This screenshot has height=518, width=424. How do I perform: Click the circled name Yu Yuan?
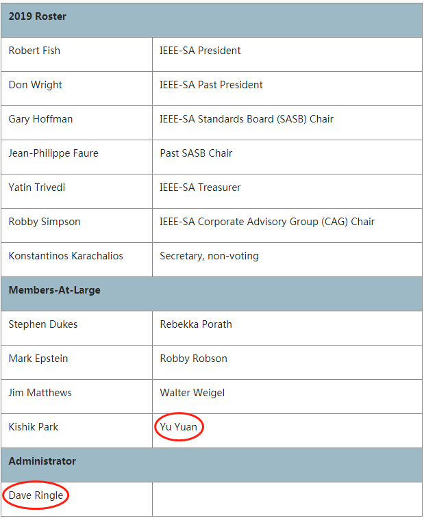pos(179,427)
